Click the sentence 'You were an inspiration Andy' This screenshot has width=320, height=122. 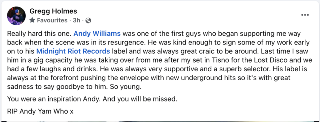[54, 99]
